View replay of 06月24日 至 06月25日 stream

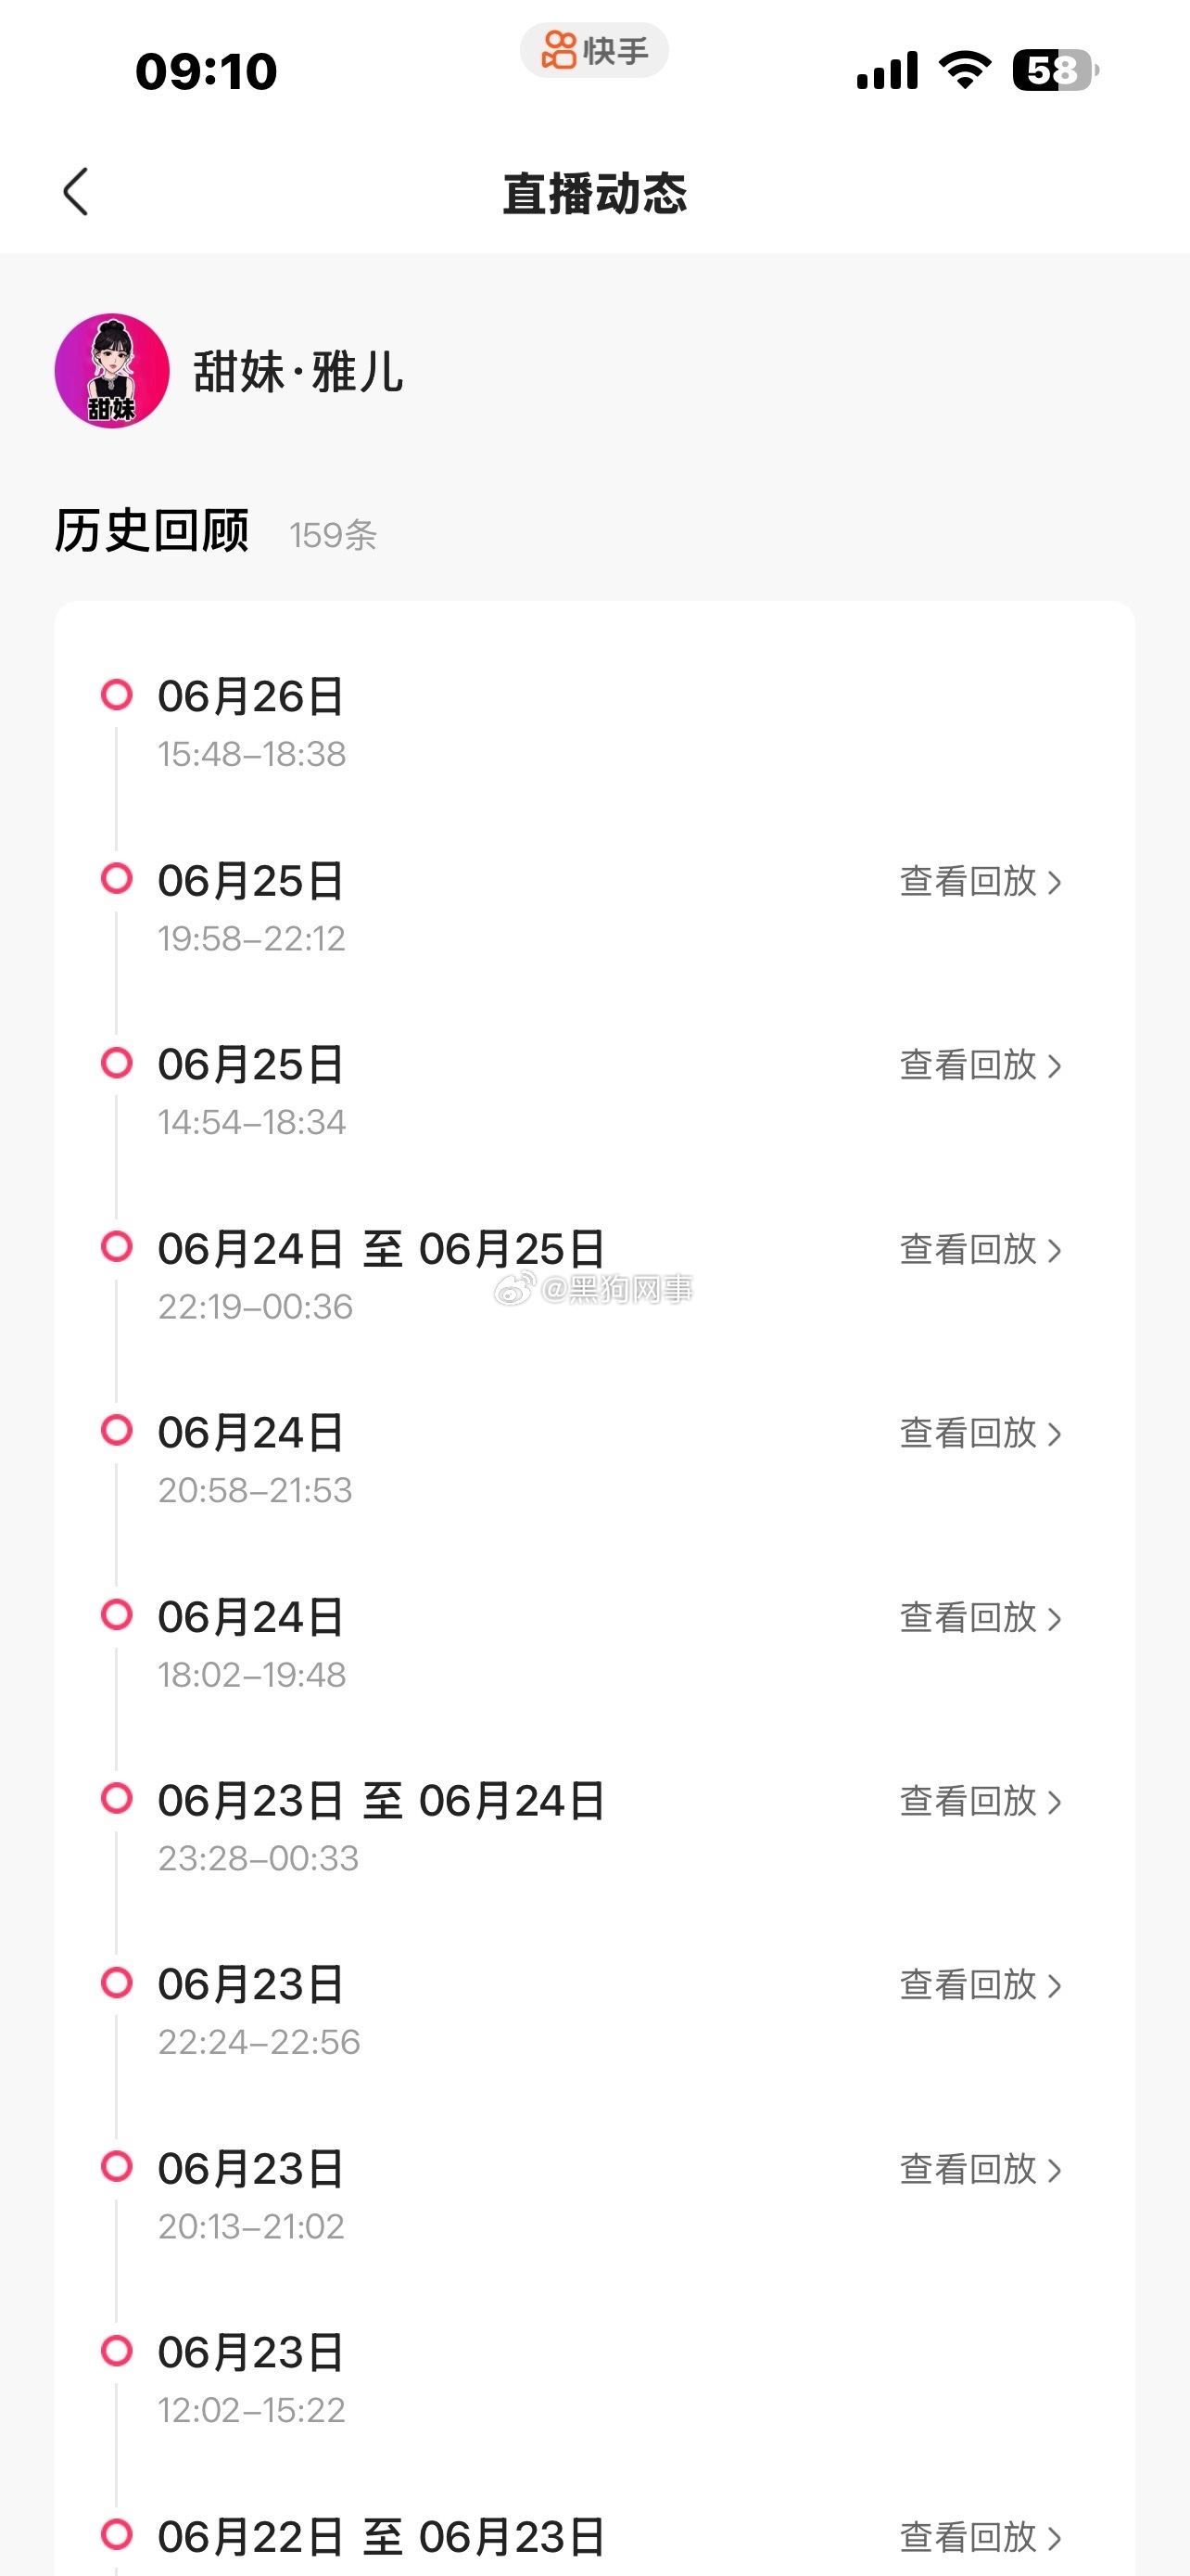click(981, 1249)
